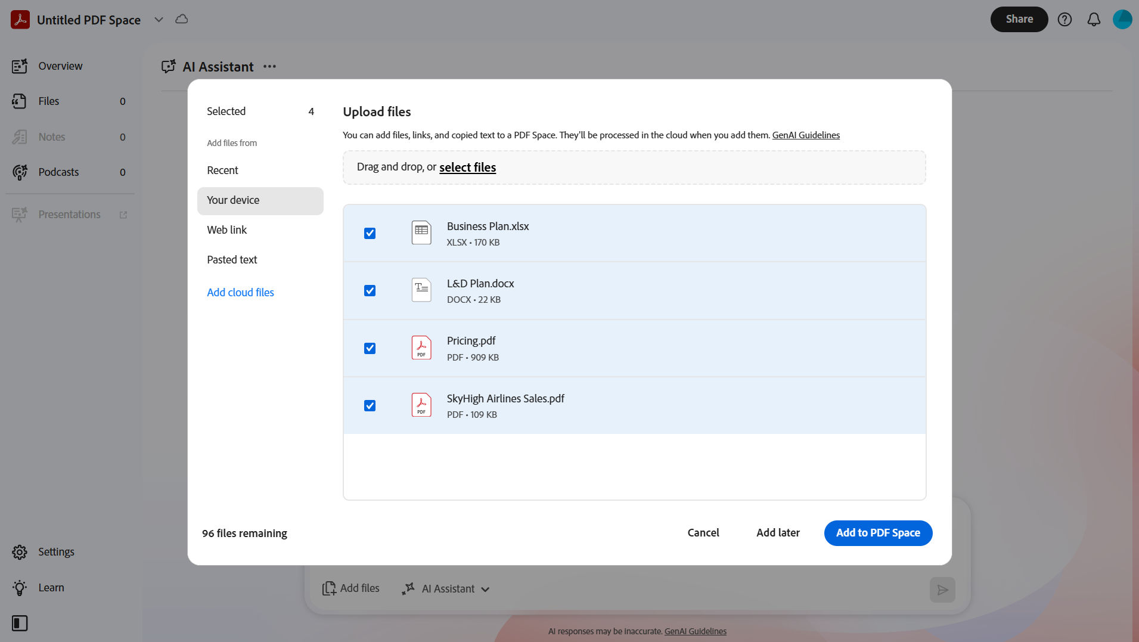The image size is (1139, 642).
Task: Click the Pricing.pdf file name
Action: coord(471,341)
